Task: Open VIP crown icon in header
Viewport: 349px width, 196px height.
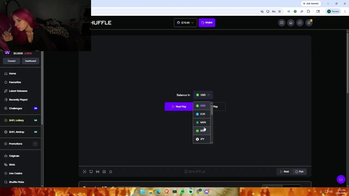Action: [291, 23]
